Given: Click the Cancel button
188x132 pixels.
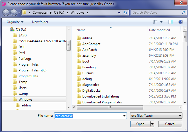Looking at the screenshot, I should pyautogui.click(x=170, y=124).
